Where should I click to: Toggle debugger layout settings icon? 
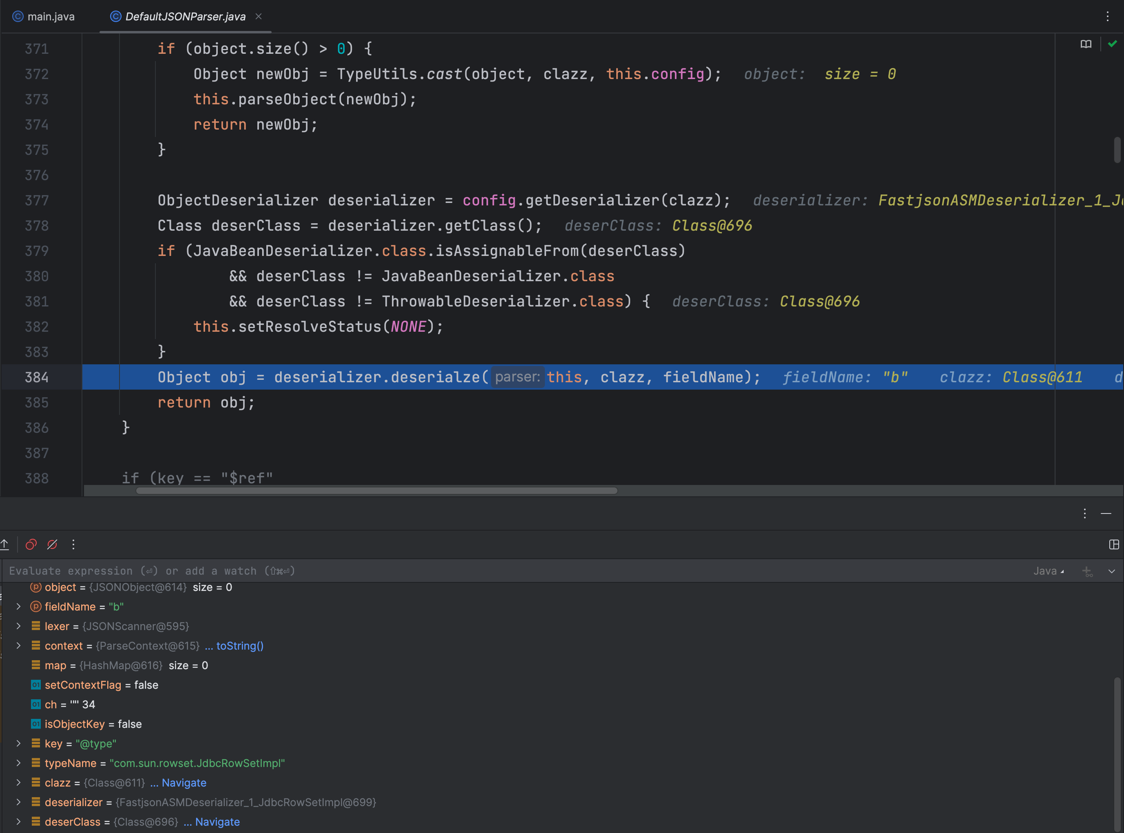pos(1114,544)
